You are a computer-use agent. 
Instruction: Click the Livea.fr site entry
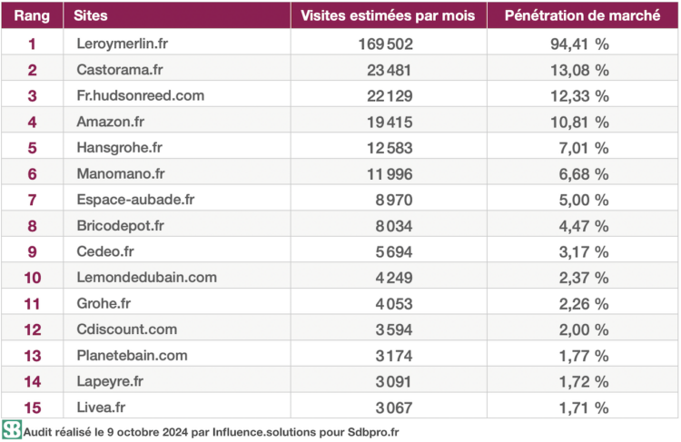pos(103,408)
